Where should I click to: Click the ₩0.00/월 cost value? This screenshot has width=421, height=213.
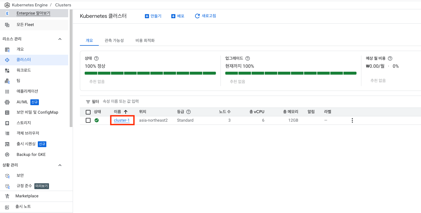point(375,66)
